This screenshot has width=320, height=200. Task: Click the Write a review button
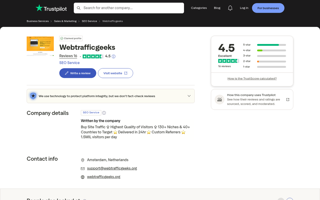click(78, 73)
